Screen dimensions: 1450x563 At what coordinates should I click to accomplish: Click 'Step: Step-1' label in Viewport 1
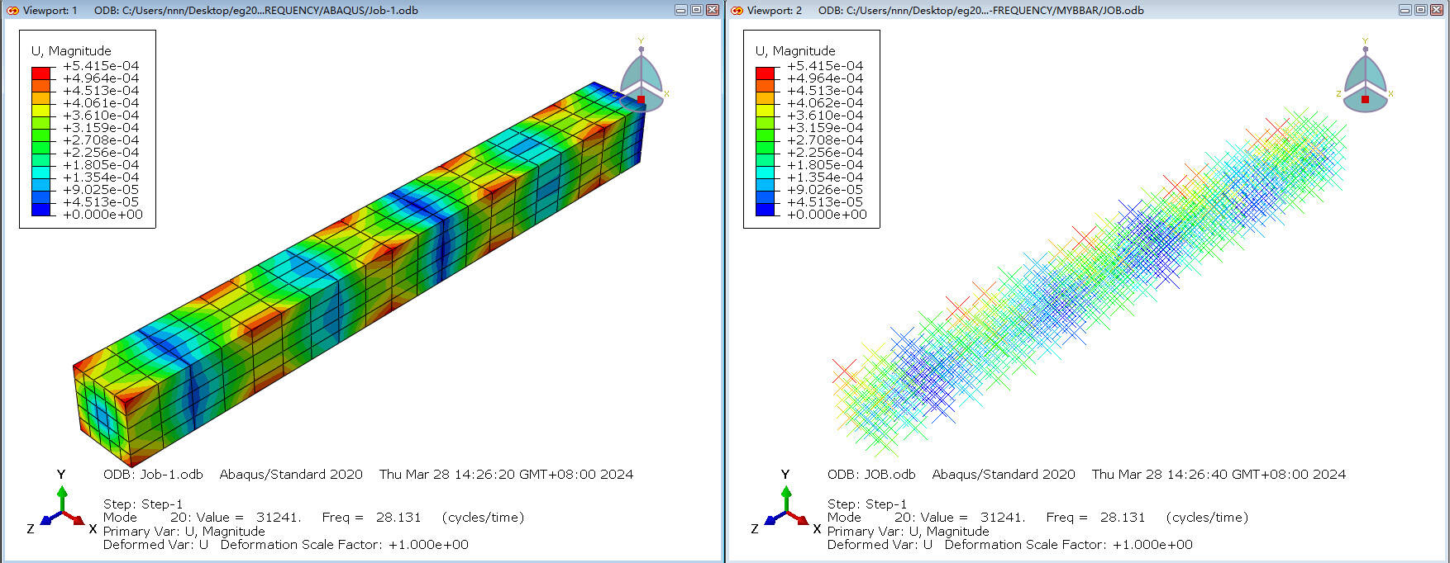pos(143,504)
